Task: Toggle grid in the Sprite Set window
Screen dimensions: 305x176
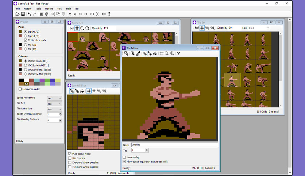Action: pyautogui.click(x=77, y=28)
